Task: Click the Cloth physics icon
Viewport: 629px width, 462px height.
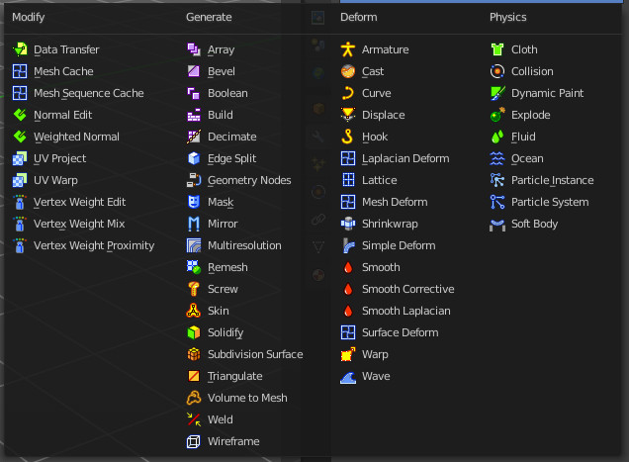Action: pyautogui.click(x=497, y=49)
